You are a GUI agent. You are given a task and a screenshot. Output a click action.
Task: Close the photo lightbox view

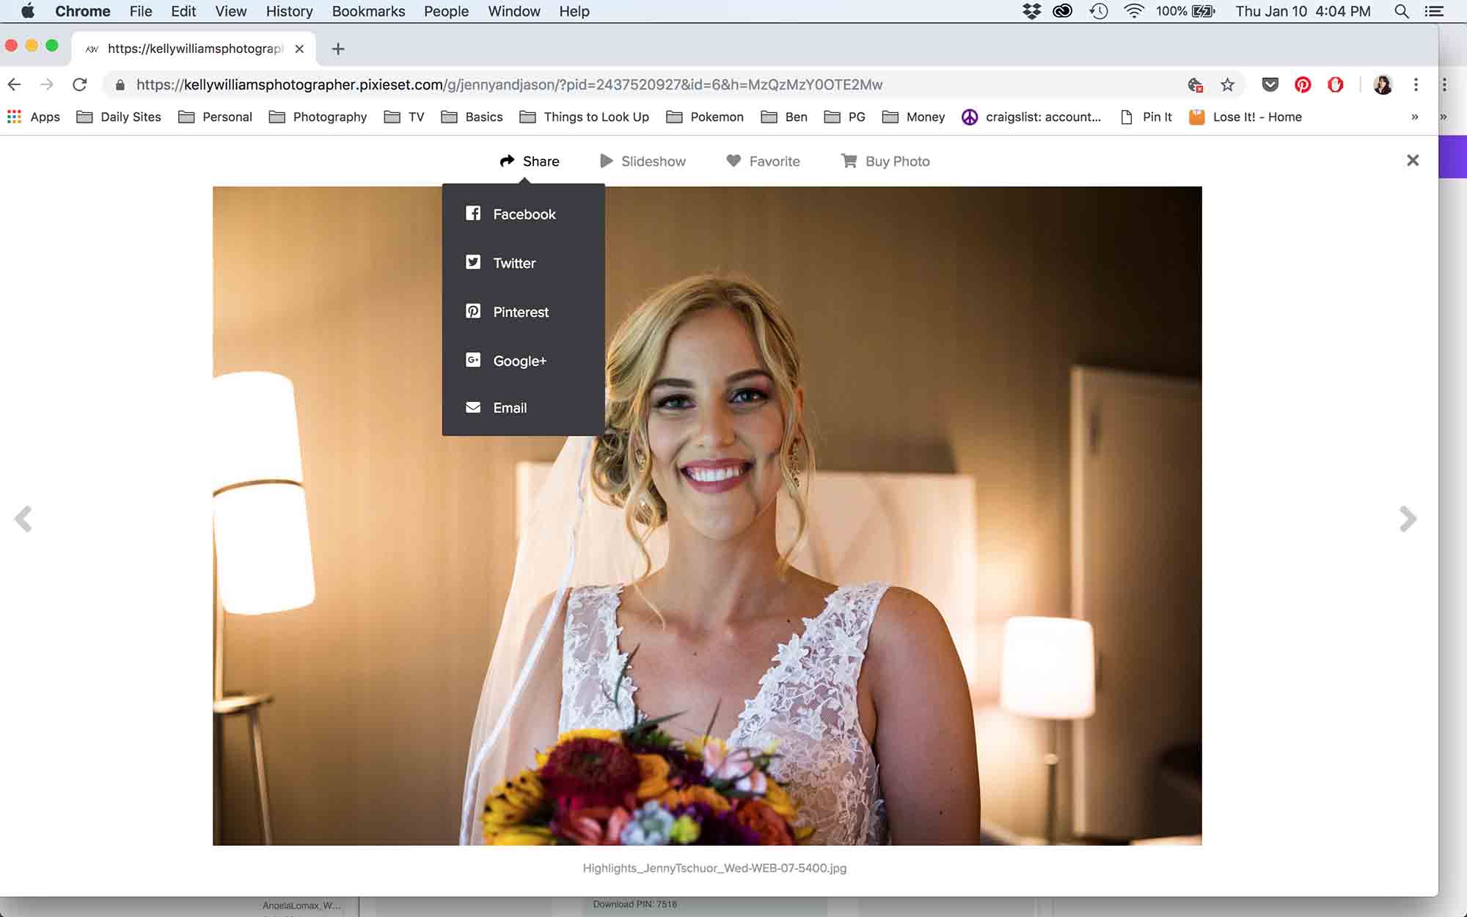(x=1413, y=160)
